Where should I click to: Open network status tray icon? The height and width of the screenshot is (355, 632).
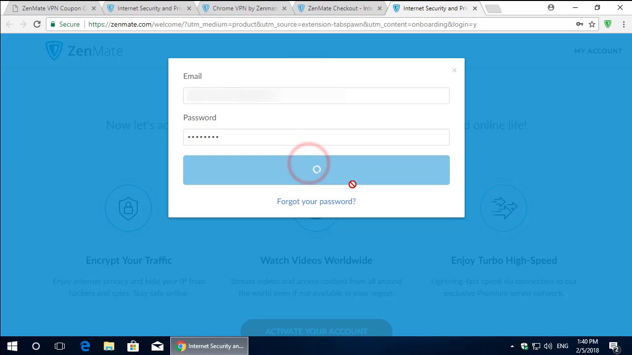click(x=536, y=346)
